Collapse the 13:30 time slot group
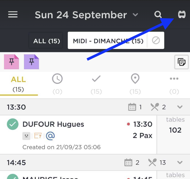Screen dimensions: 190x179 (180, 107)
